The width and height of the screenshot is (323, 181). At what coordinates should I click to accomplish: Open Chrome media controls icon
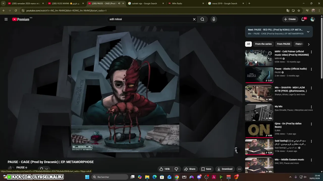click(307, 11)
